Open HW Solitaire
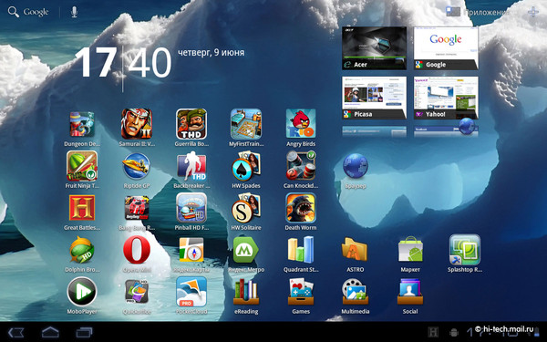Viewport: 547px width, 342px height. (x=246, y=208)
